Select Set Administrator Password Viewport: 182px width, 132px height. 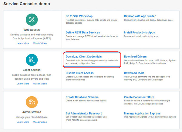[84, 114]
